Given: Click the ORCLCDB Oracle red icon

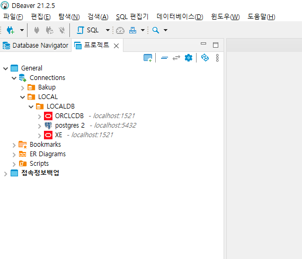Looking at the screenshot, I should click(x=48, y=116).
